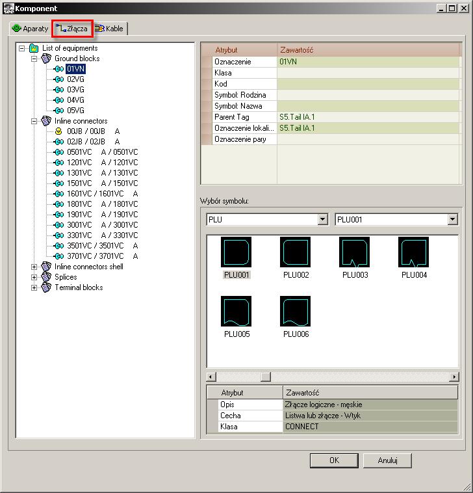Click the Terminal blocks category icon
This screenshot has width=473, height=493.
tap(46, 287)
